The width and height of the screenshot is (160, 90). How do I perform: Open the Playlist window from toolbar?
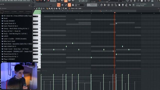click(101, 5)
